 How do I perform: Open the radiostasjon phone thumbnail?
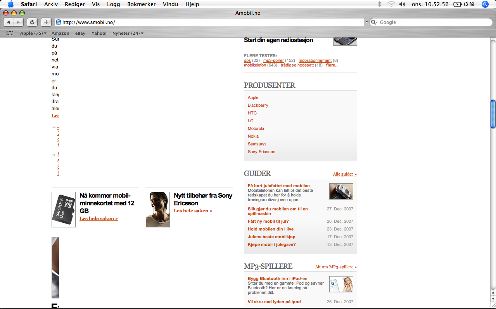click(x=345, y=41)
